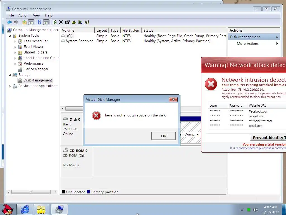Open the View menu
This screenshot has height=215, width=286.
click(x=37, y=15)
